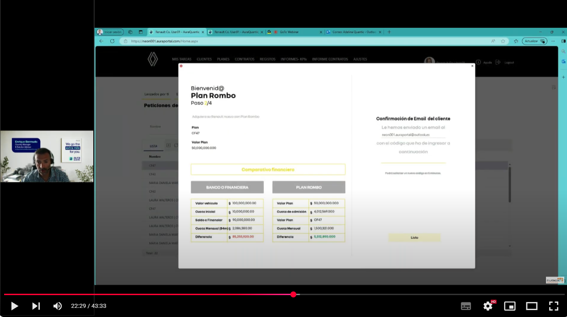This screenshot has height=317, width=567.
Task: Click the Comparativo financiero button
Action: [268, 170]
